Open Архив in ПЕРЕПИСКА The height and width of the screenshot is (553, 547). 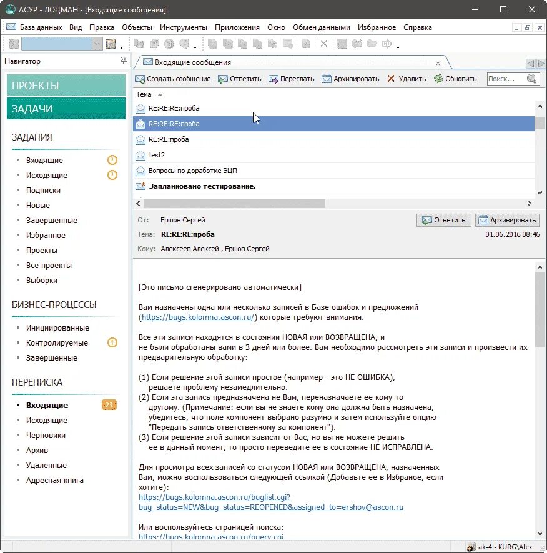37,450
